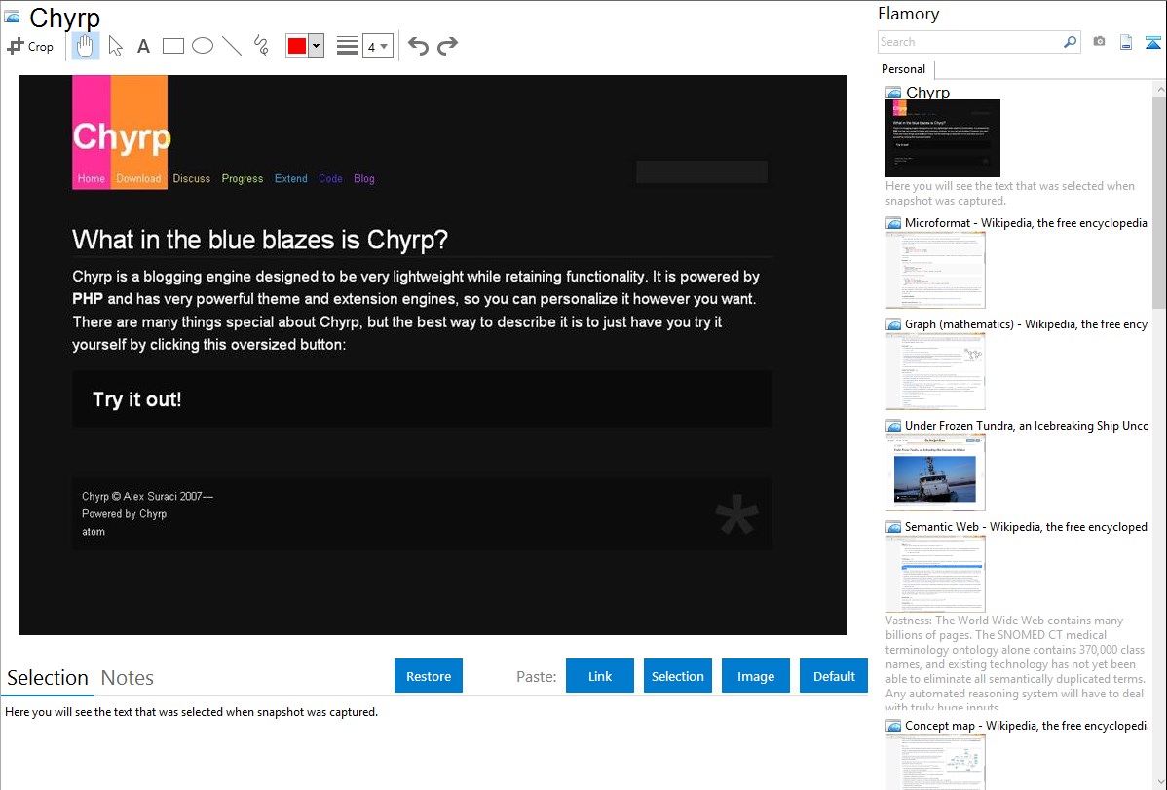This screenshot has width=1167, height=790.
Task: Open the Personal tab
Action: [904, 69]
